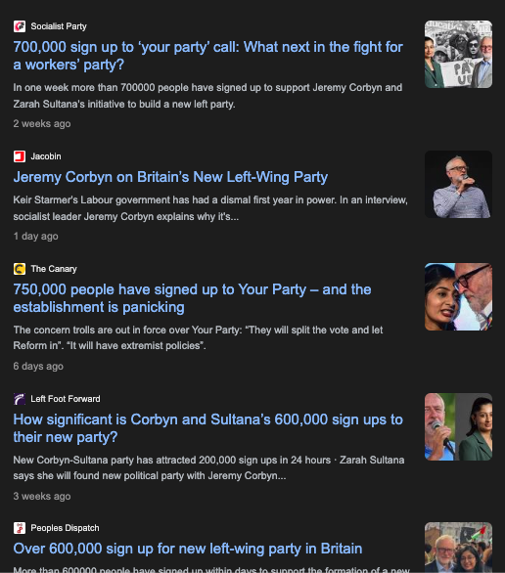The height and width of the screenshot is (573, 505).
Task: Click The Canary yellow favicon icon
Action: pos(20,269)
